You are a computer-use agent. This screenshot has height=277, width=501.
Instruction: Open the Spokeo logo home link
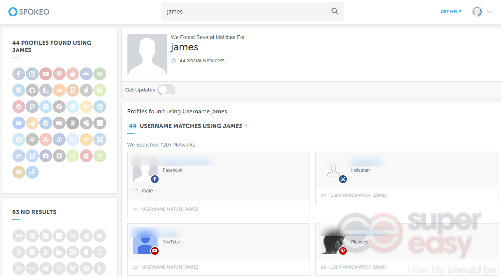[x=29, y=12]
